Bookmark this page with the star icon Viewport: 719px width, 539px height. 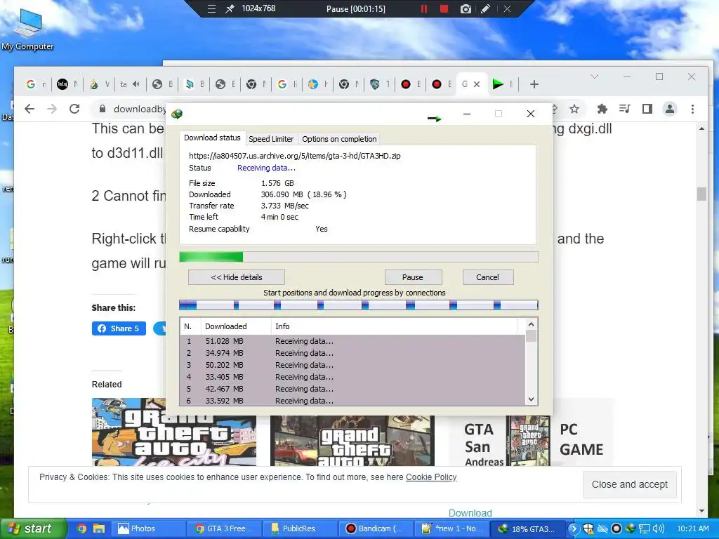[574, 109]
